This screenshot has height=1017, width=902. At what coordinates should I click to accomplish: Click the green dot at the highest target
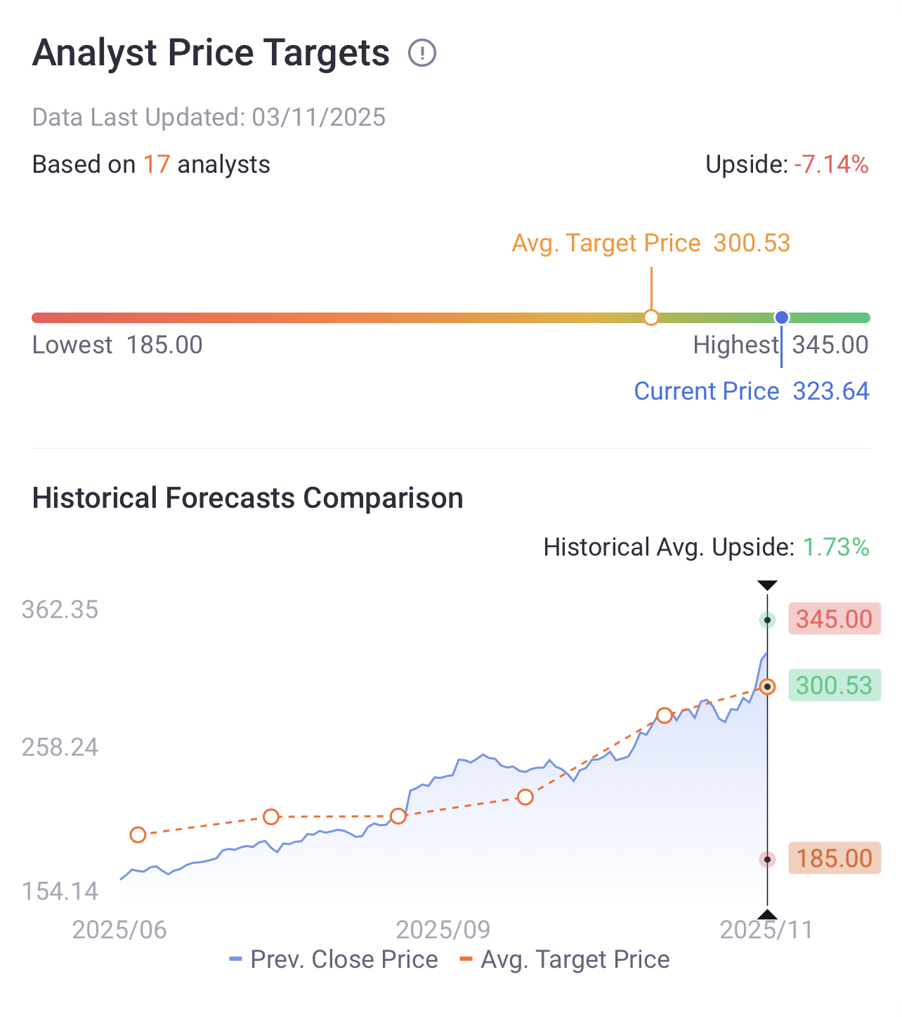pyautogui.click(x=768, y=620)
